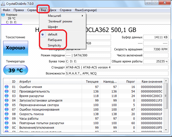Click the Общее время работы 25235 ч field
Viewport: 172px width, 137px height.
[156, 61]
